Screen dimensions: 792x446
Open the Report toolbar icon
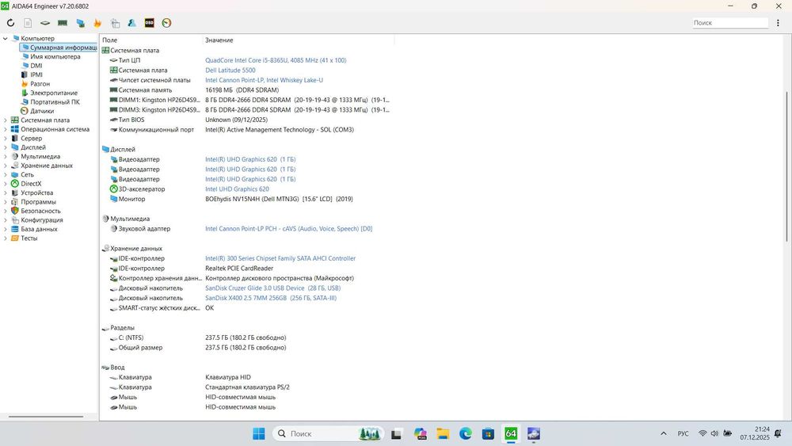click(x=28, y=23)
